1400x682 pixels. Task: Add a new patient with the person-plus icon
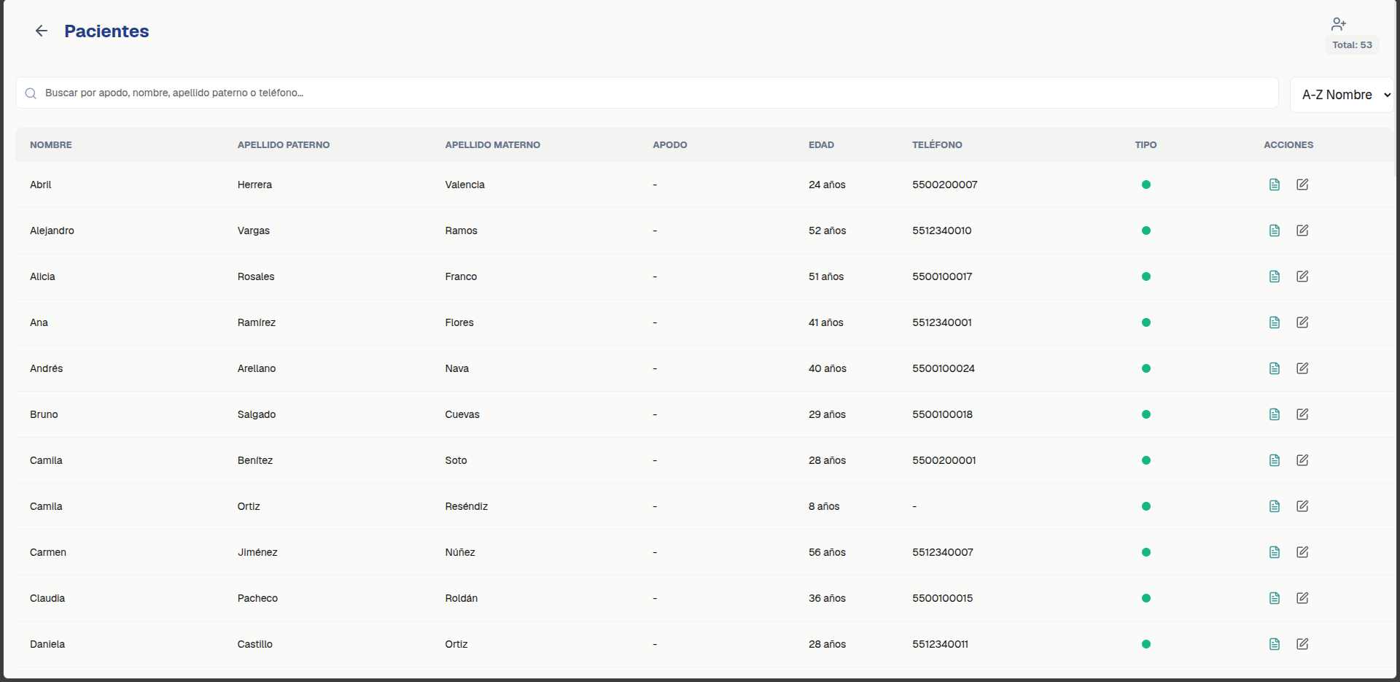click(x=1339, y=24)
